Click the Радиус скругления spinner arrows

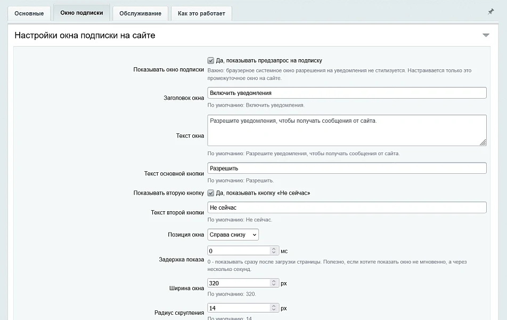tap(274, 308)
